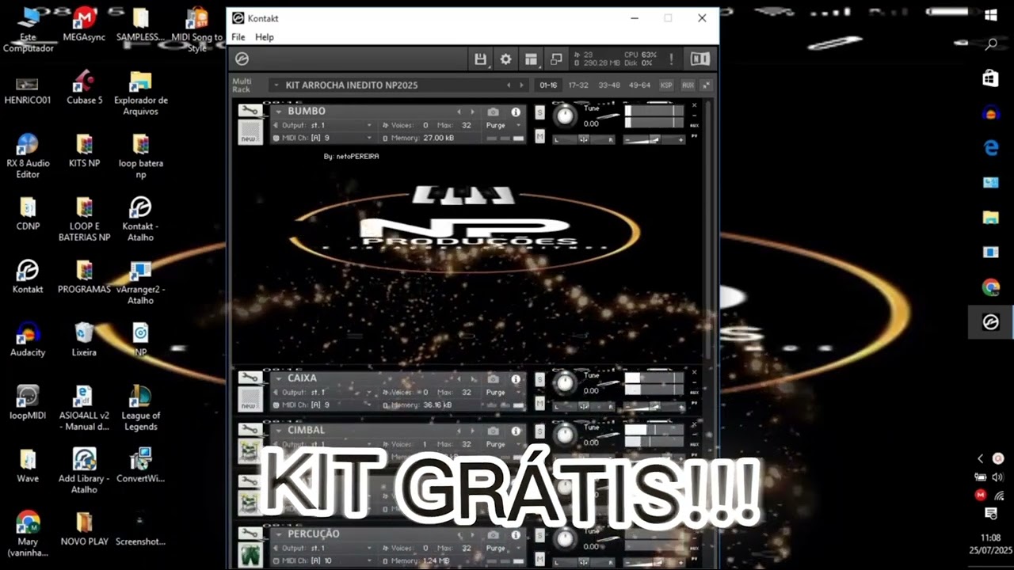Click the Native Instruments NI logo

point(700,59)
